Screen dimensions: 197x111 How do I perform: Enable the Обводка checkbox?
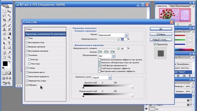tap(27, 85)
